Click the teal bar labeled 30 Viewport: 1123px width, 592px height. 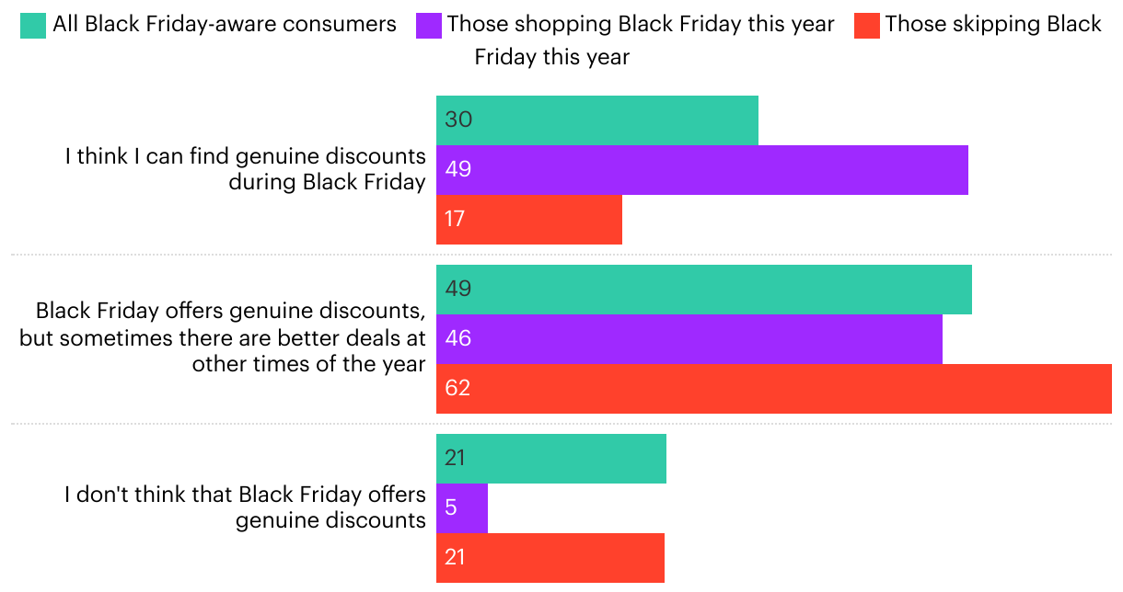click(x=597, y=120)
